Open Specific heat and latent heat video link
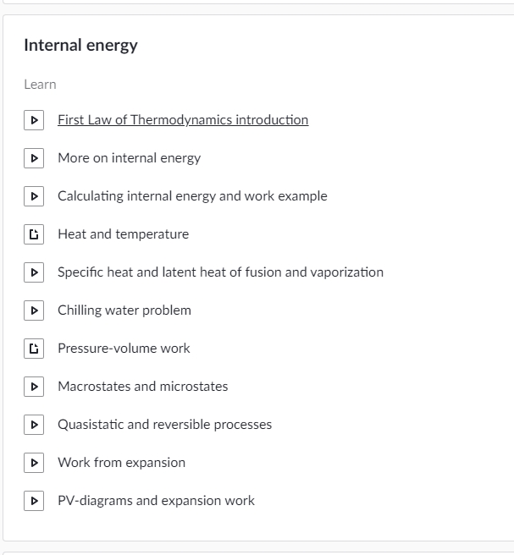The height and width of the screenshot is (555, 514). [x=220, y=272]
